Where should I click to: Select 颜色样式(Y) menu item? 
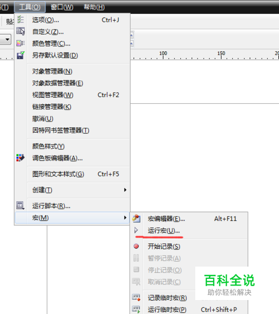click(x=49, y=146)
